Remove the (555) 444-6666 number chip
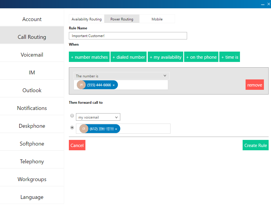 pos(113,85)
